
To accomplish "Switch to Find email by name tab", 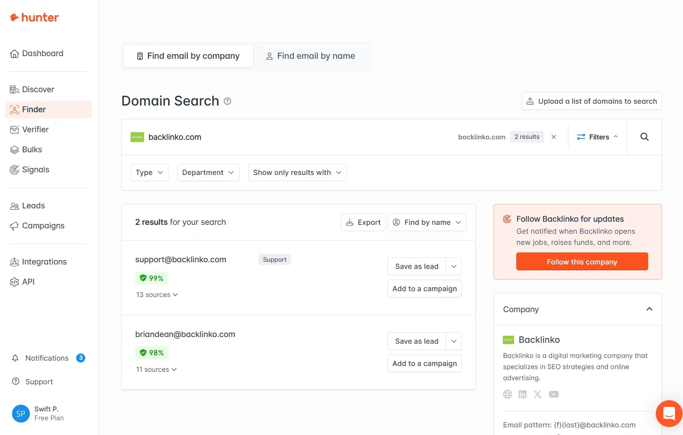I will [310, 56].
